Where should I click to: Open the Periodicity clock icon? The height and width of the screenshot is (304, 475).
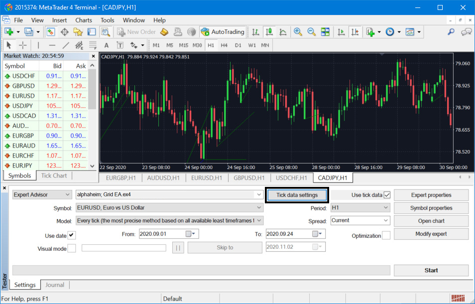tap(390, 32)
